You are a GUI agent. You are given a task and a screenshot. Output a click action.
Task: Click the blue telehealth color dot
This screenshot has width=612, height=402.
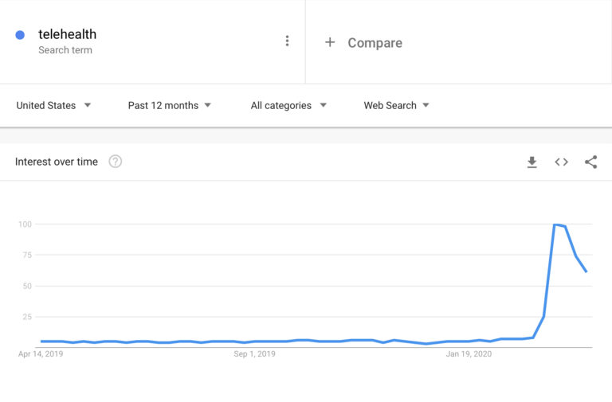pyautogui.click(x=21, y=35)
